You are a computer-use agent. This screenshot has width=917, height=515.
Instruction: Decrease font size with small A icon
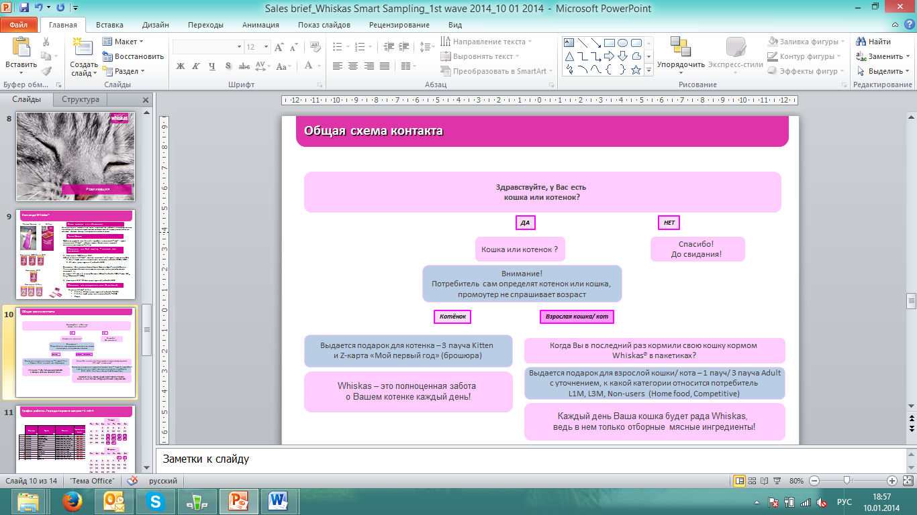293,47
